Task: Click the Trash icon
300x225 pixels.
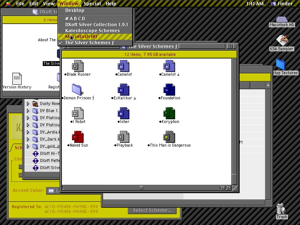Action: coord(281,208)
